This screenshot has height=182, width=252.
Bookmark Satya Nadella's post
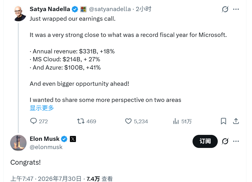pos(223,121)
